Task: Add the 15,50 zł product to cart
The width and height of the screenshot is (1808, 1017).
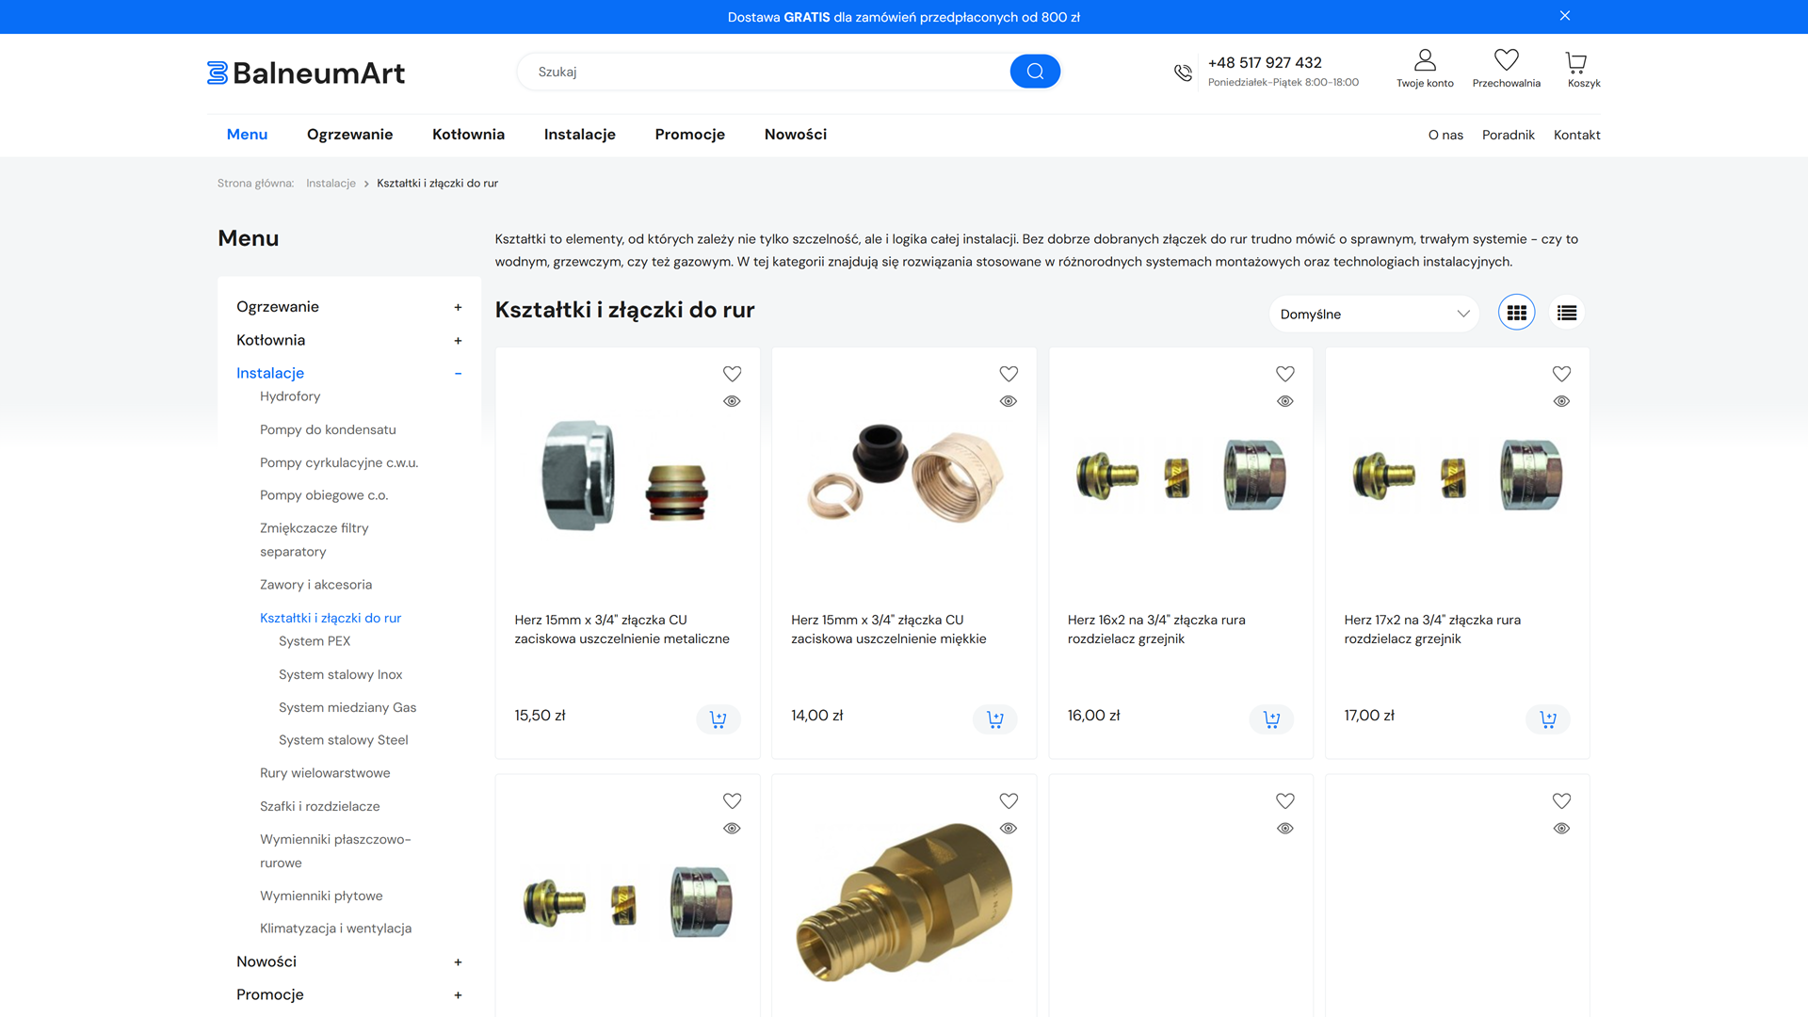Action: click(x=718, y=719)
